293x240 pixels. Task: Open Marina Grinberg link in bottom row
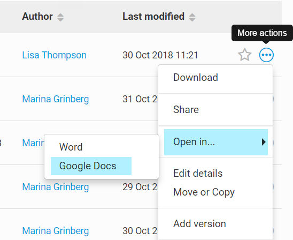56,231
